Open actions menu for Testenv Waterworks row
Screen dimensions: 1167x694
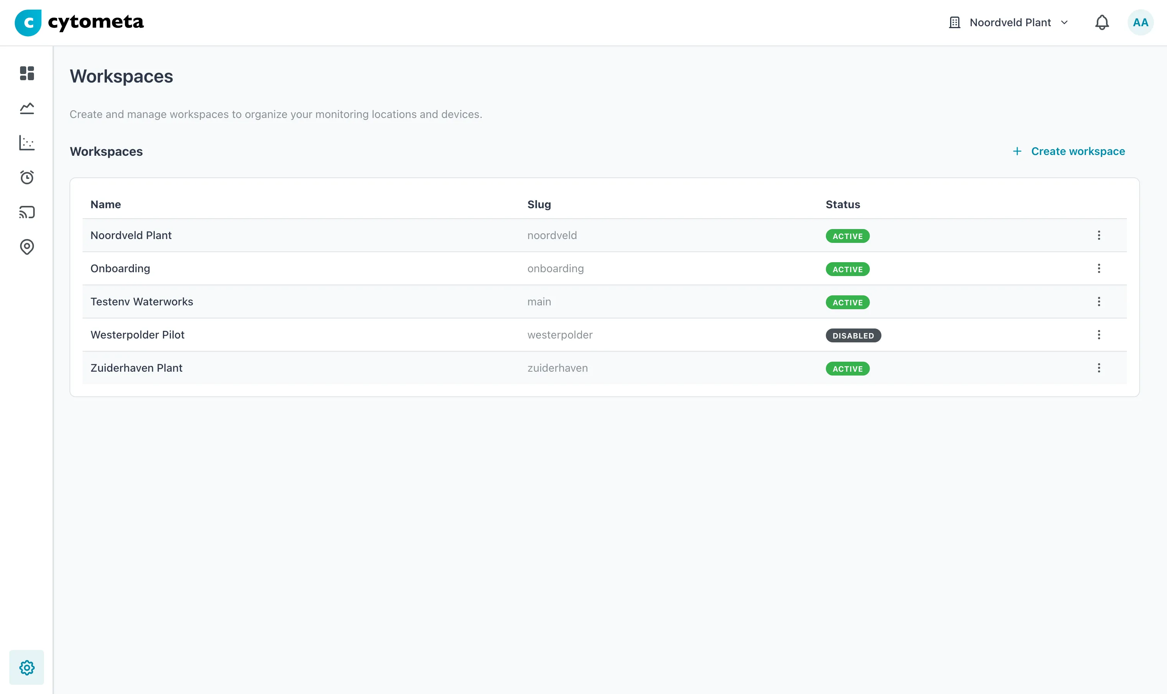click(x=1099, y=302)
